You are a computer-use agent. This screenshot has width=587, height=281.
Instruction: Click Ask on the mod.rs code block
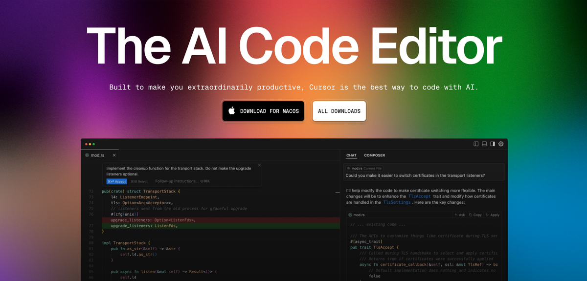click(x=459, y=215)
